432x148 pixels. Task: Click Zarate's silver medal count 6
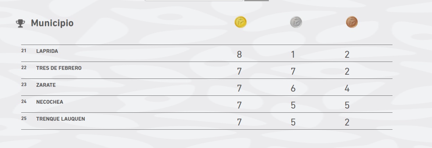(293, 89)
